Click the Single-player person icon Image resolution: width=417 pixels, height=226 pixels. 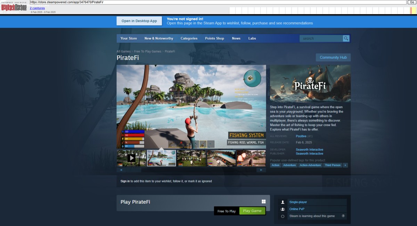coord(283,202)
